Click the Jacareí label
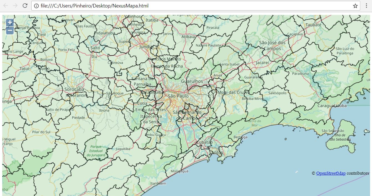The image size is (372, 196). [262, 63]
